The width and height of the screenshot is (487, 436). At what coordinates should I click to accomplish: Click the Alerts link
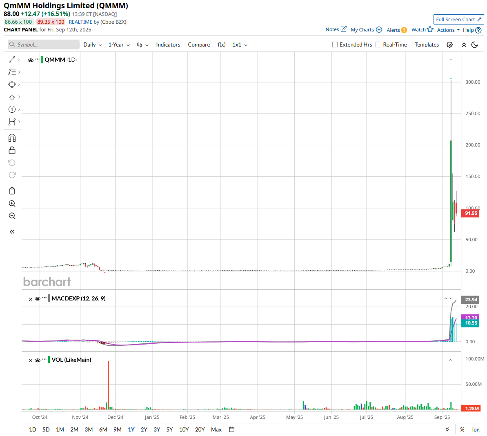coord(393,30)
